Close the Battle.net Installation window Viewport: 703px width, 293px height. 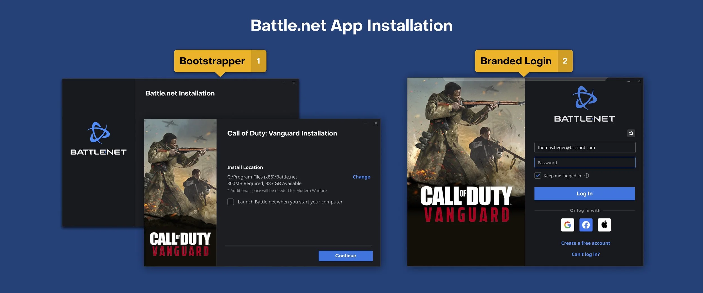coord(294,83)
